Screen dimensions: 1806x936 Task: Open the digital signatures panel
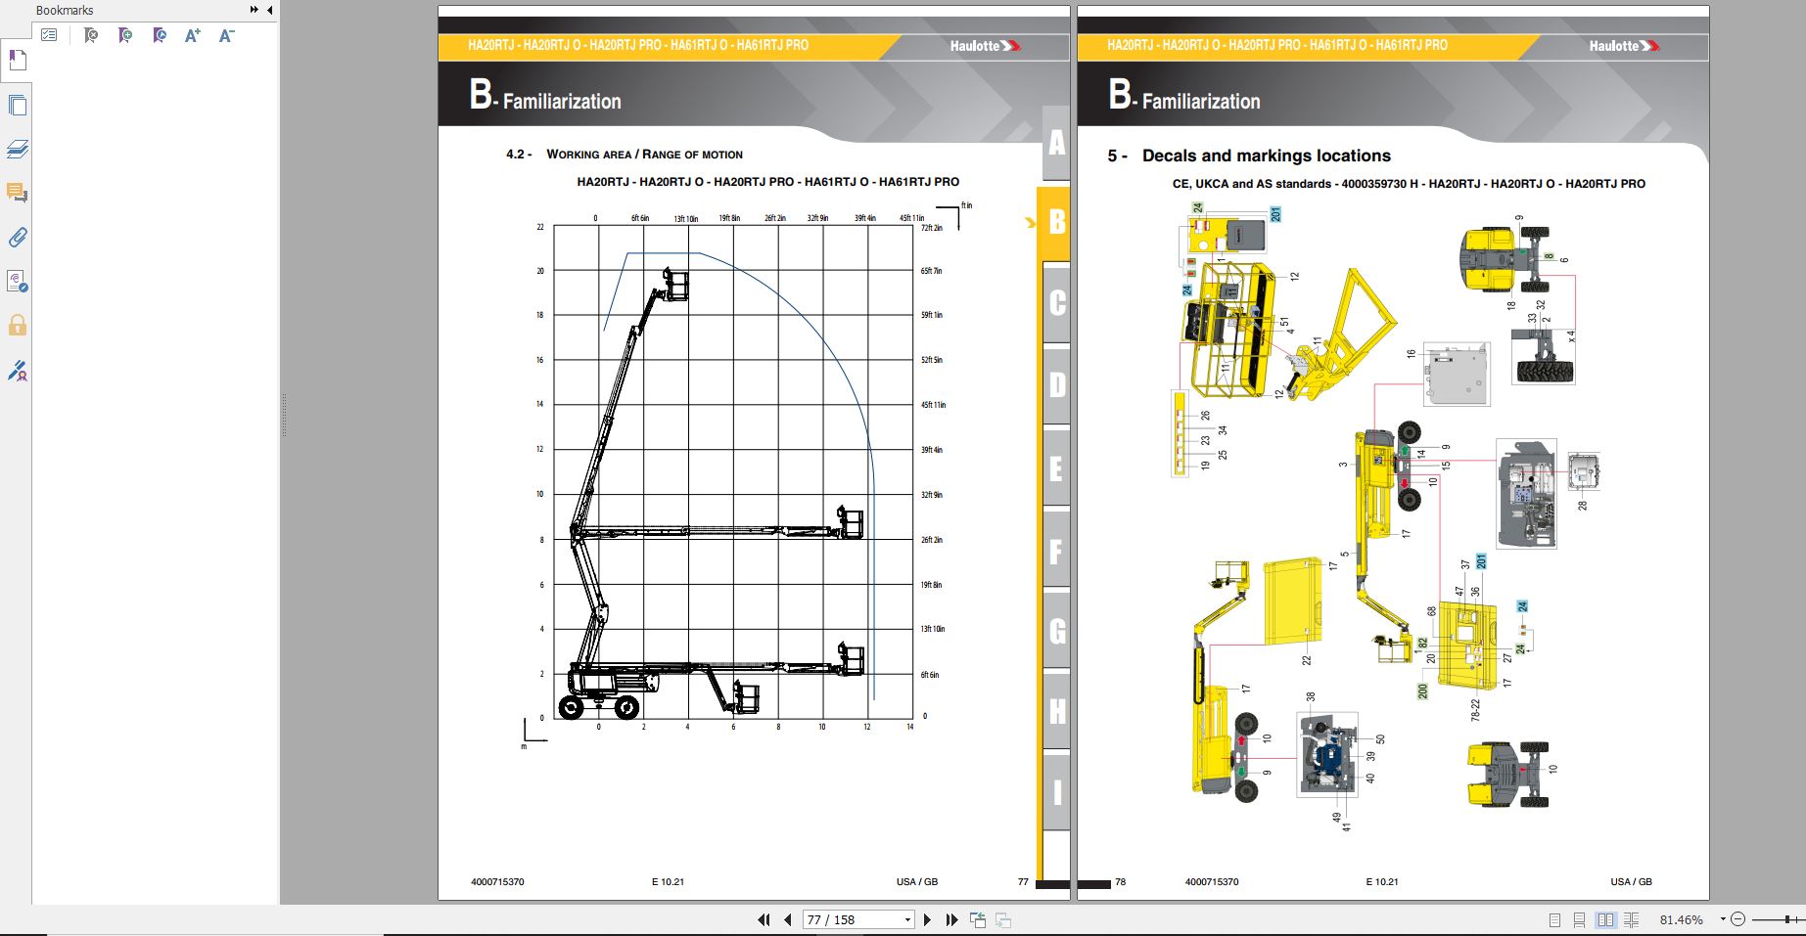point(17,282)
